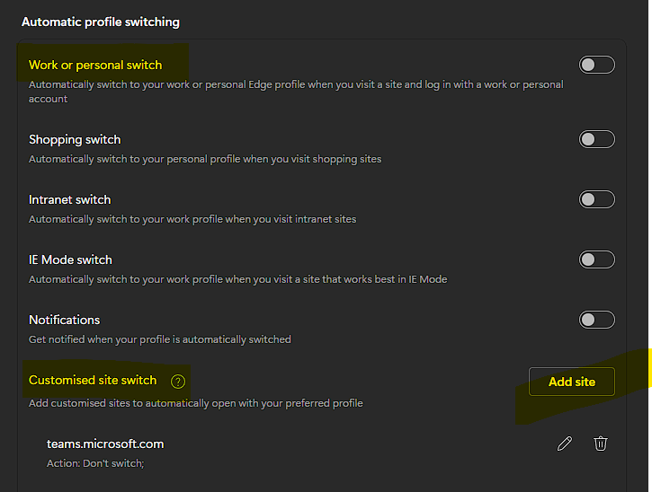652x492 pixels.
Task: Click the Customised site switch label
Action: pos(93,380)
